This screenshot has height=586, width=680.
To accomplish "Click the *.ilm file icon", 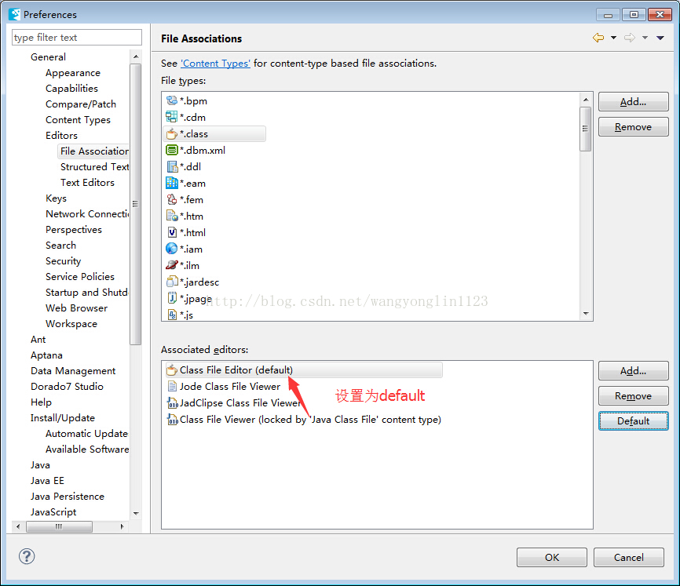I will pyautogui.click(x=172, y=265).
